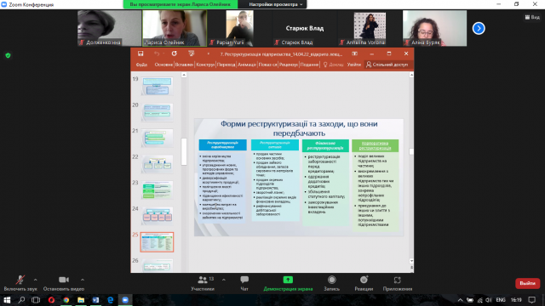The image size is (545, 306).
Task: Click slide area scroll up arrow
Action: pos(411,75)
